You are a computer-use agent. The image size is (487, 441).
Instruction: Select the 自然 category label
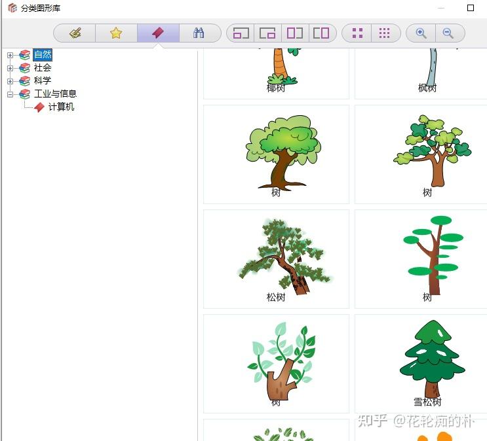(x=43, y=55)
